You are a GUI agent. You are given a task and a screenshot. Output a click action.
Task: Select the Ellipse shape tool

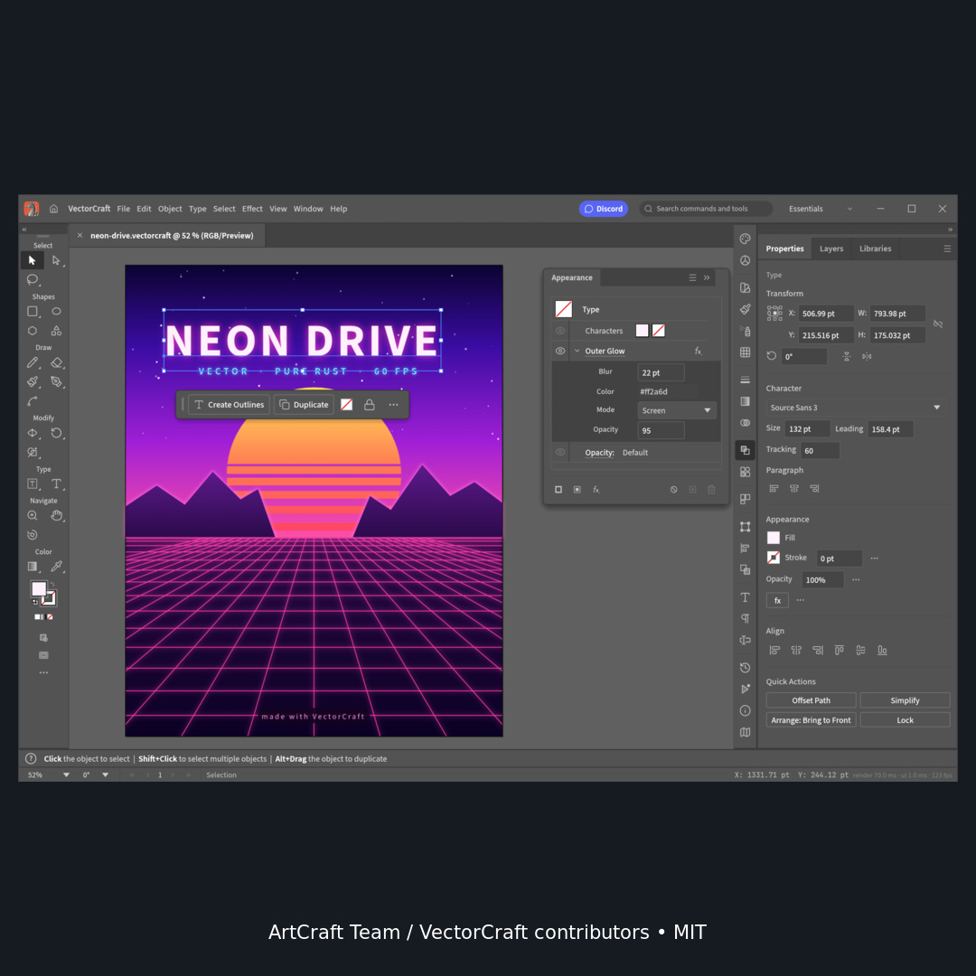click(57, 311)
